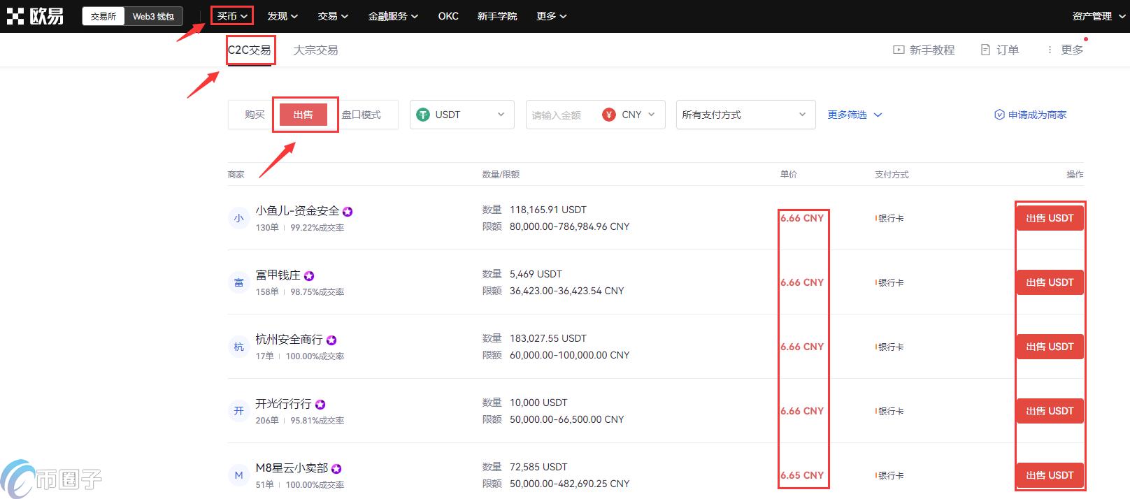1130x499 pixels.
Task: Expand the 所有支付方式 payment dropdown
Action: pos(745,115)
